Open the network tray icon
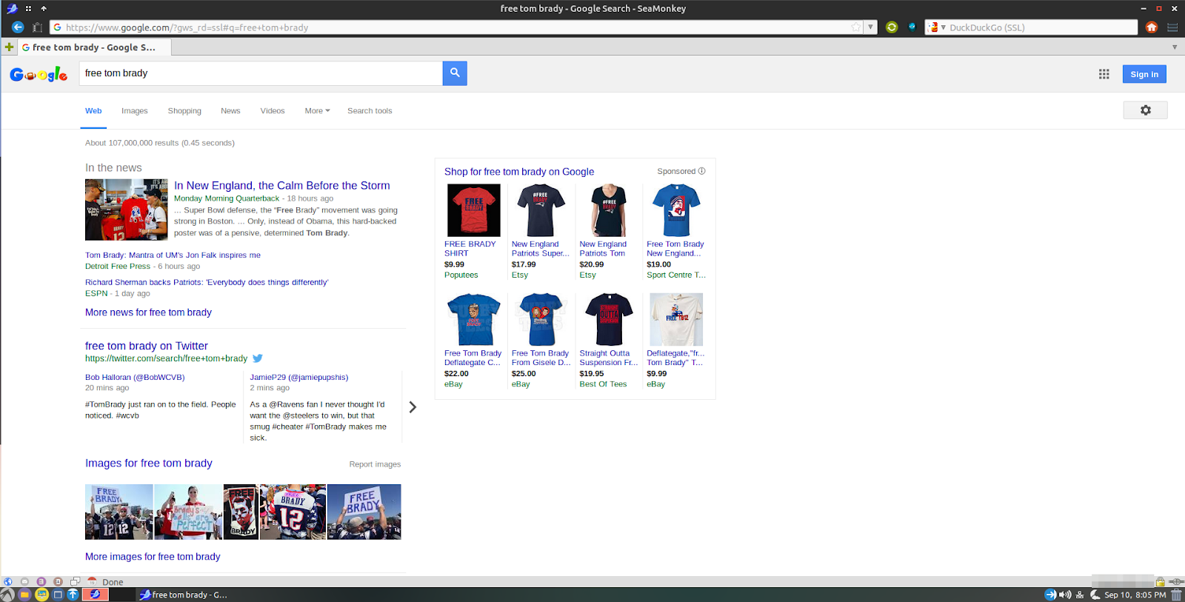 pyautogui.click(x=1080, y=595)
